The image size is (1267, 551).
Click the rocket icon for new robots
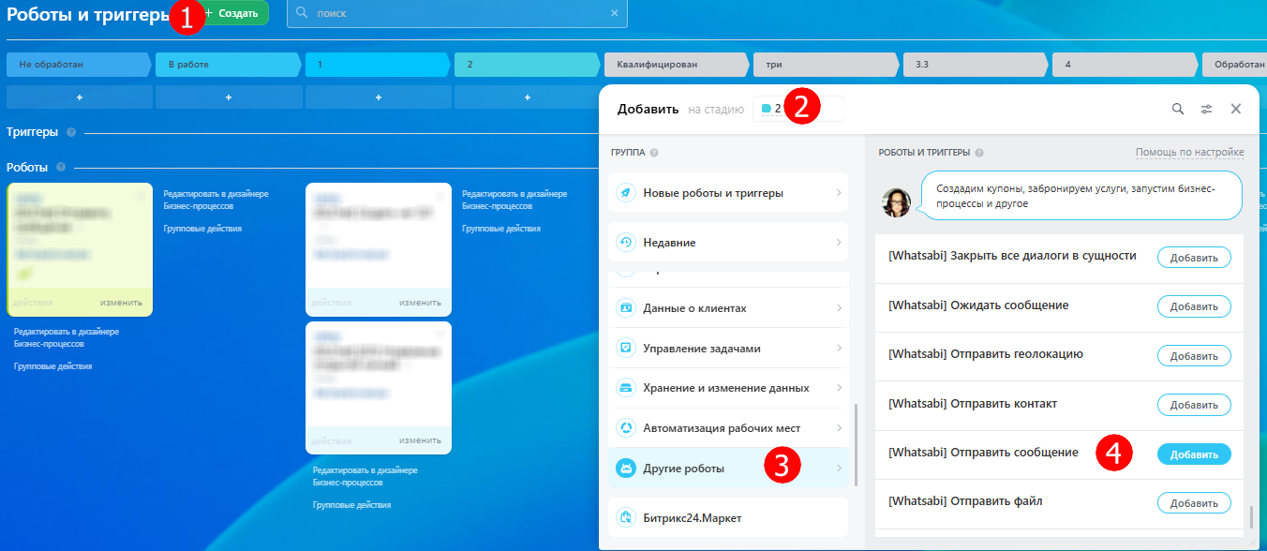[x=626, y=193]
